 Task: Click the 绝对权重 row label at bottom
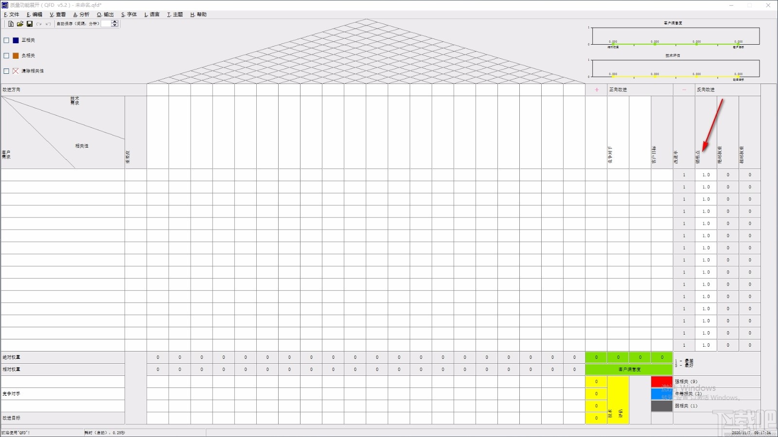point(63,357)
